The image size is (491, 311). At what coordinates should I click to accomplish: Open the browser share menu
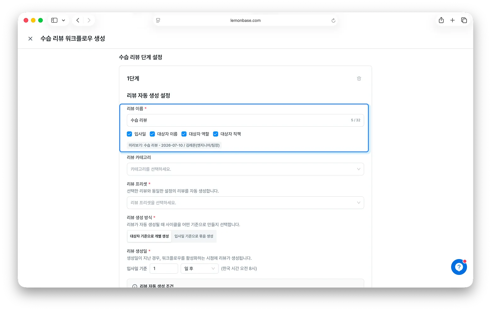pos(441,20)
